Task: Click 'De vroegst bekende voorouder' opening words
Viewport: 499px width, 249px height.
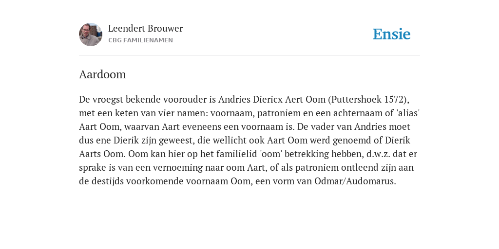Action: [143, 99]
